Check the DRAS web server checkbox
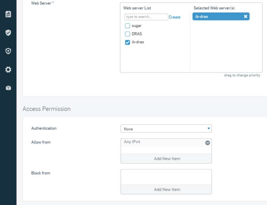Image resolution: width=267 pixels, height=205 pixels. (x=127, y=34)
